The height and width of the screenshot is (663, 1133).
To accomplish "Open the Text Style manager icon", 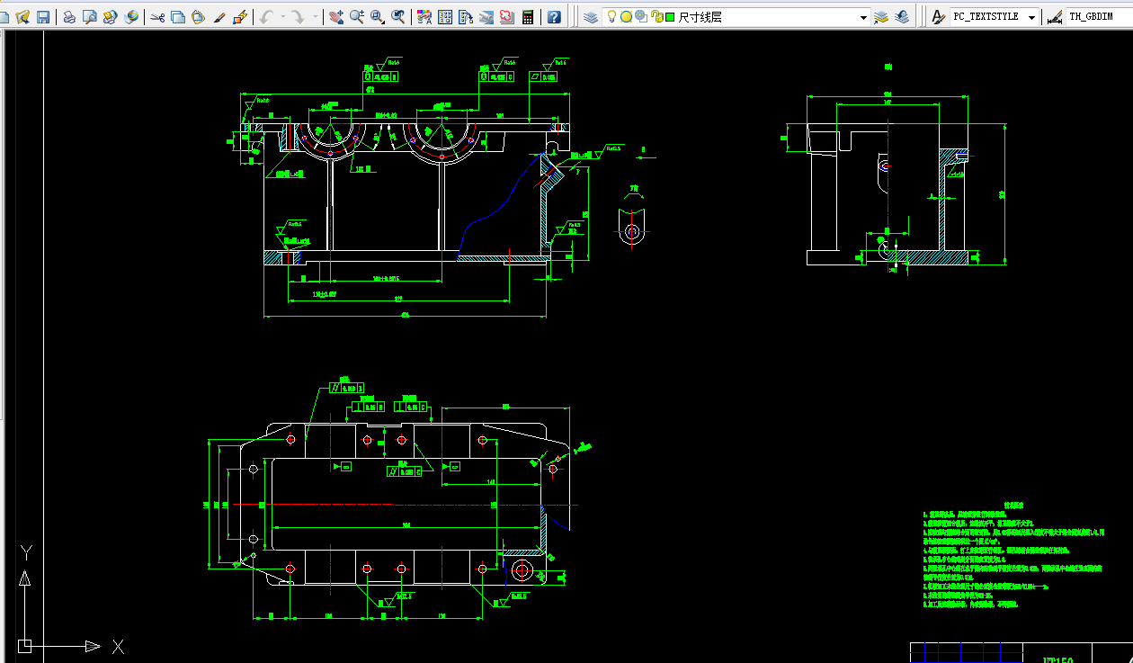I will point(938,17).
